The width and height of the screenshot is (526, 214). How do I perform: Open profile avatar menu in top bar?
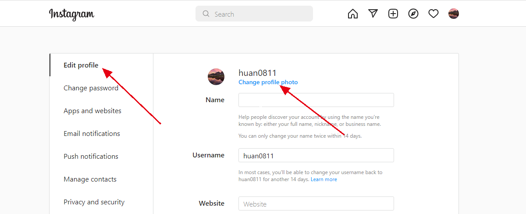[454, 14]
